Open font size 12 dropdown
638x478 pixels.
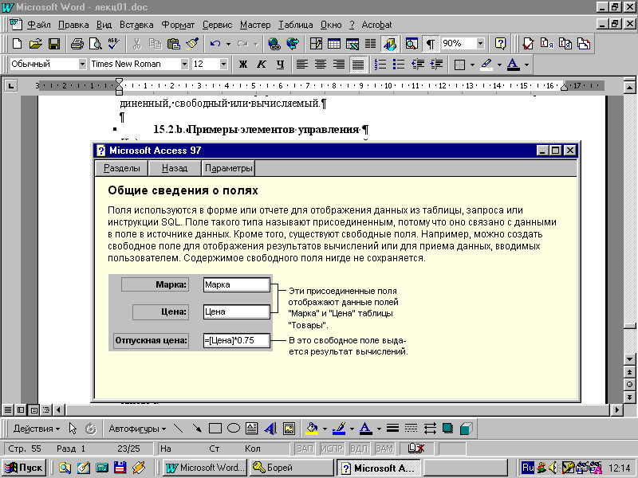point(223,64)
